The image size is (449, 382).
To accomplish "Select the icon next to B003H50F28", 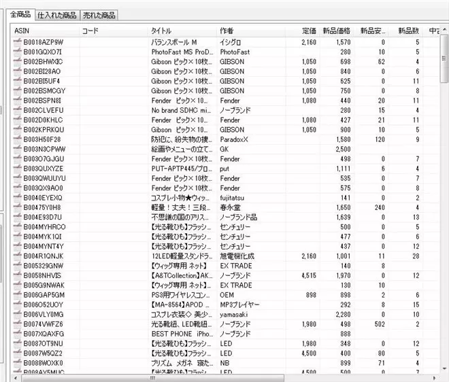I will coord(18,140).
